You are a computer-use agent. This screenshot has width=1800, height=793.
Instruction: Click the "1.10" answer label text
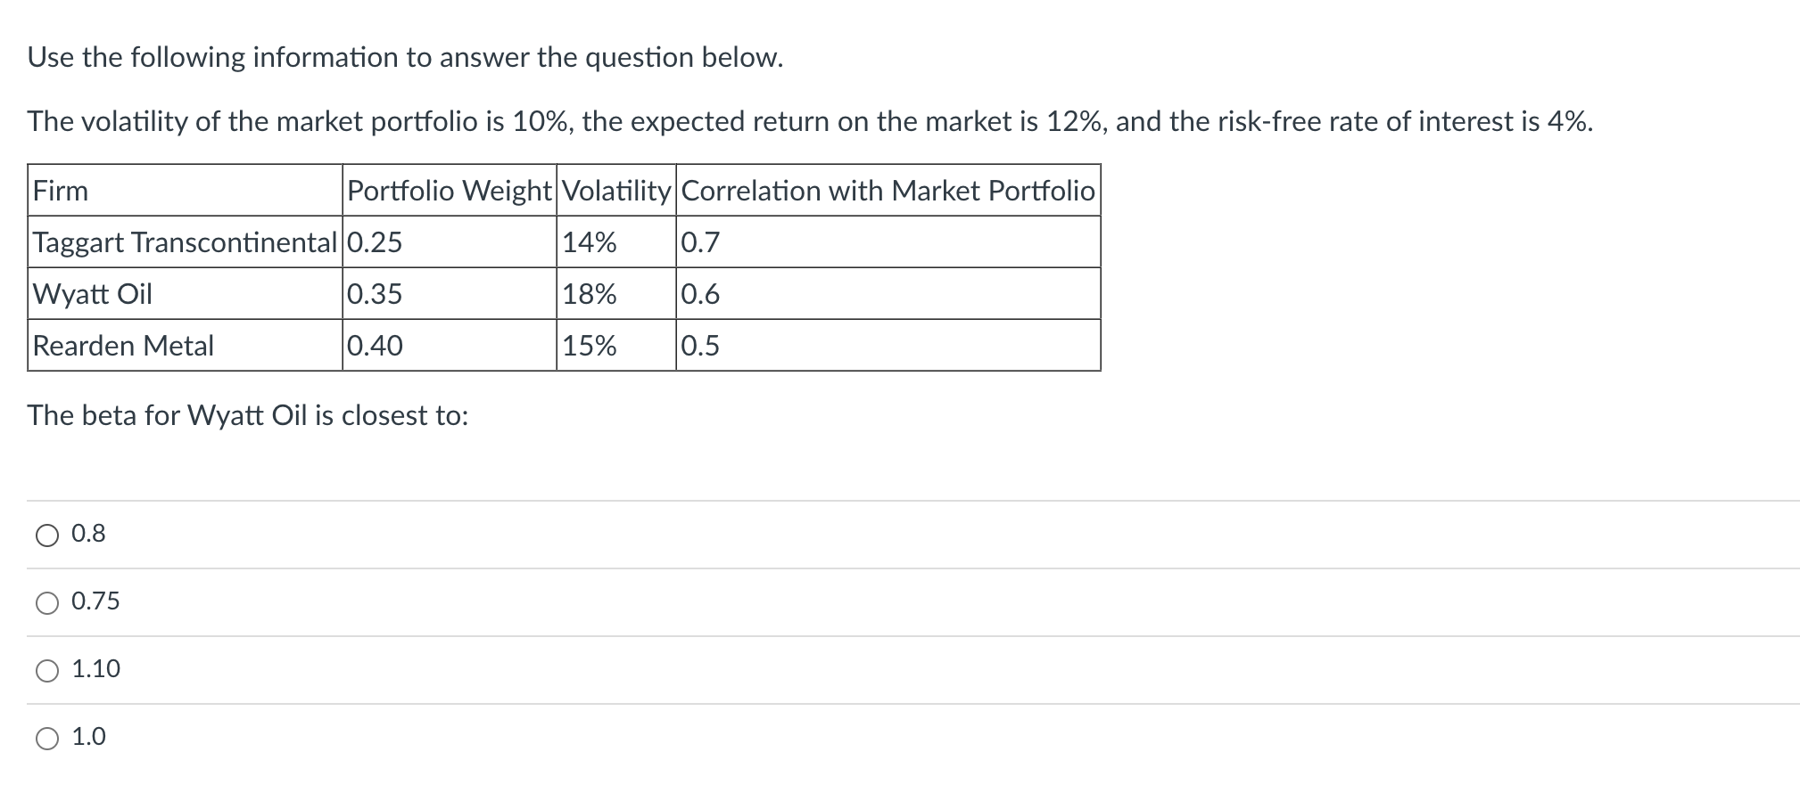[95, 669]
